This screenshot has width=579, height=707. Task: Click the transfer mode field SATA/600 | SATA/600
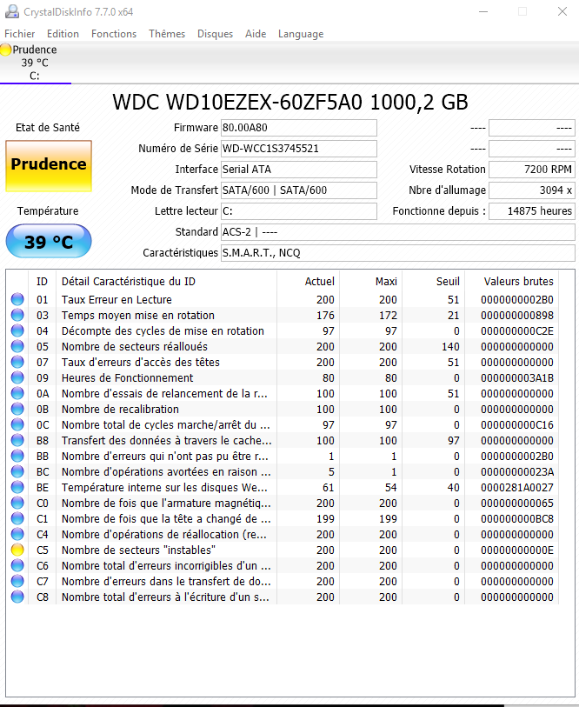tap(298, 190)
